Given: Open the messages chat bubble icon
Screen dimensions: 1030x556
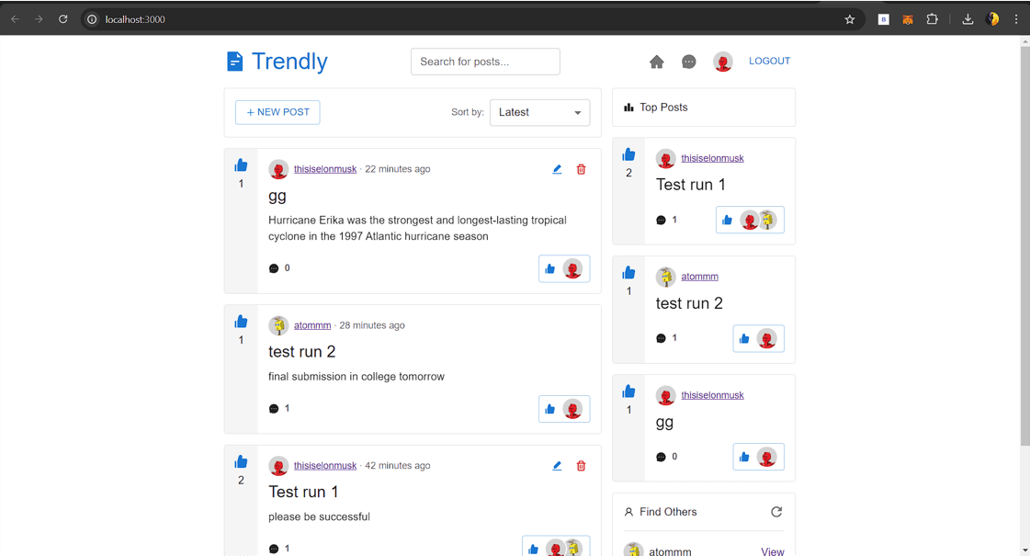Looking at the screenshot, I should tap(688, 62).
